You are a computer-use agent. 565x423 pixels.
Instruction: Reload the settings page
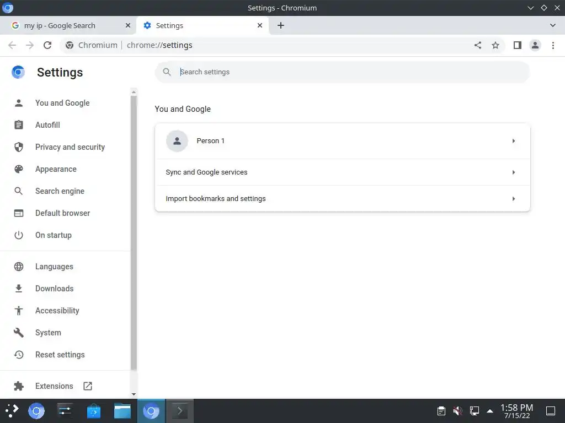47,45
